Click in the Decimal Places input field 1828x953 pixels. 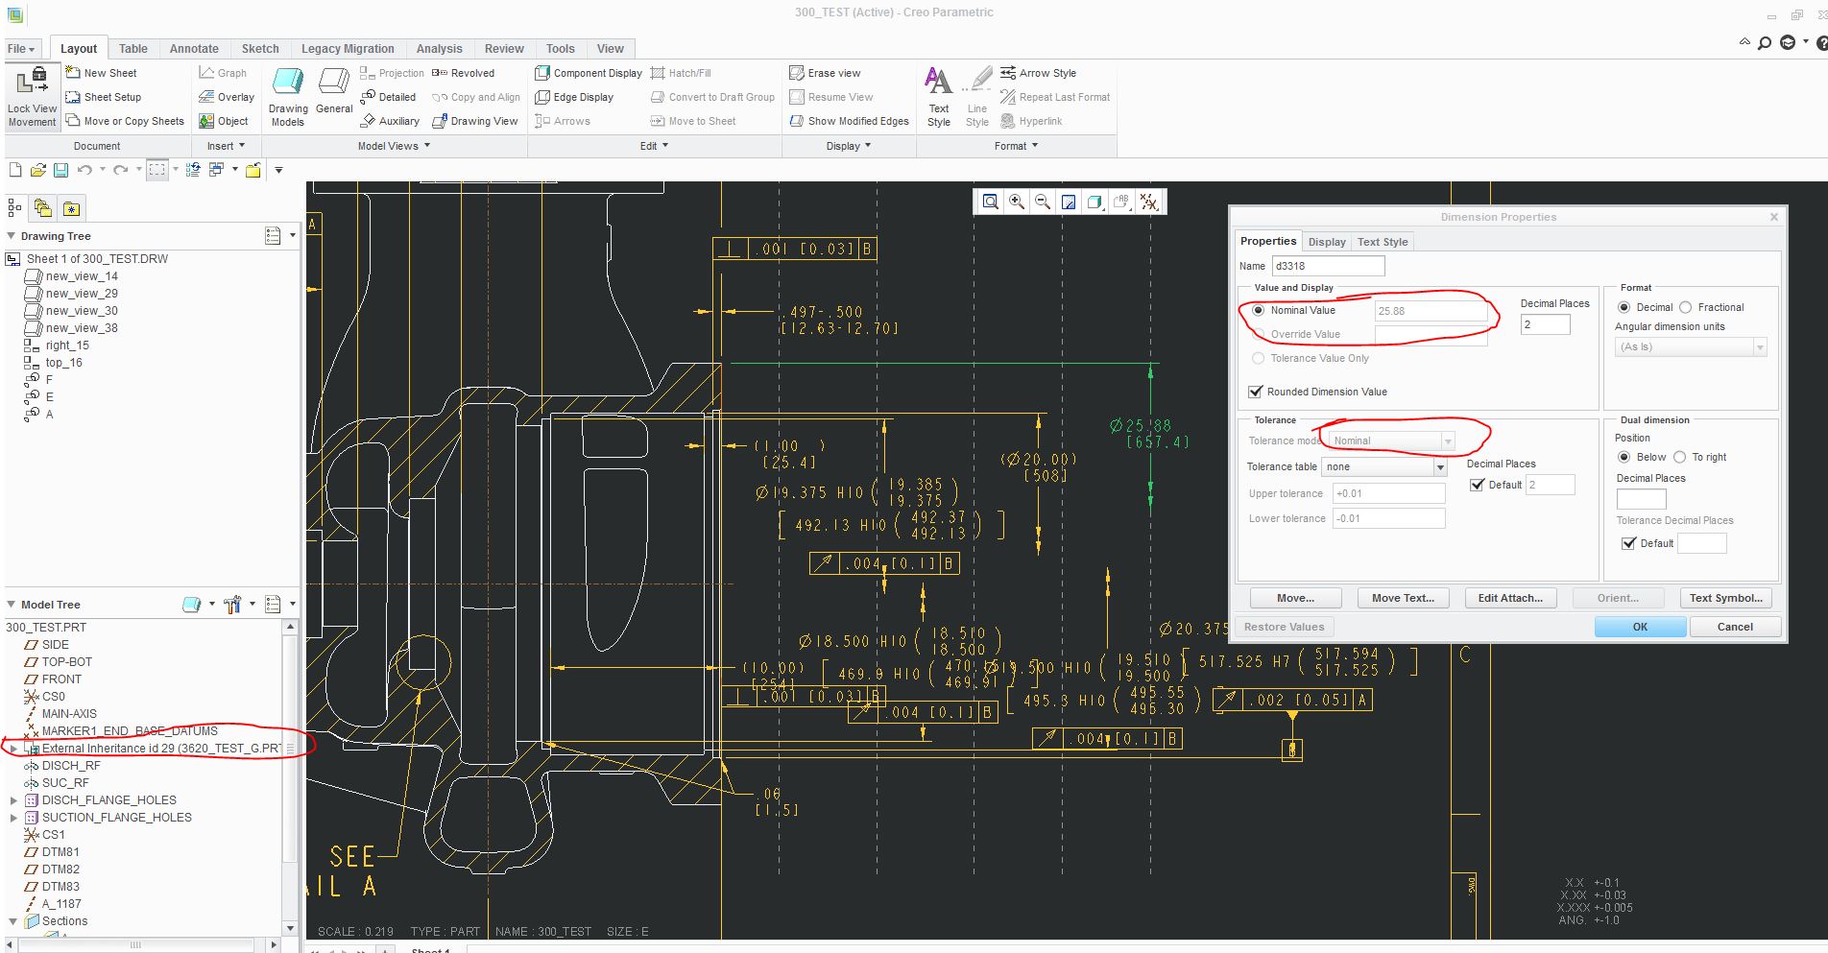[1545, 324]
